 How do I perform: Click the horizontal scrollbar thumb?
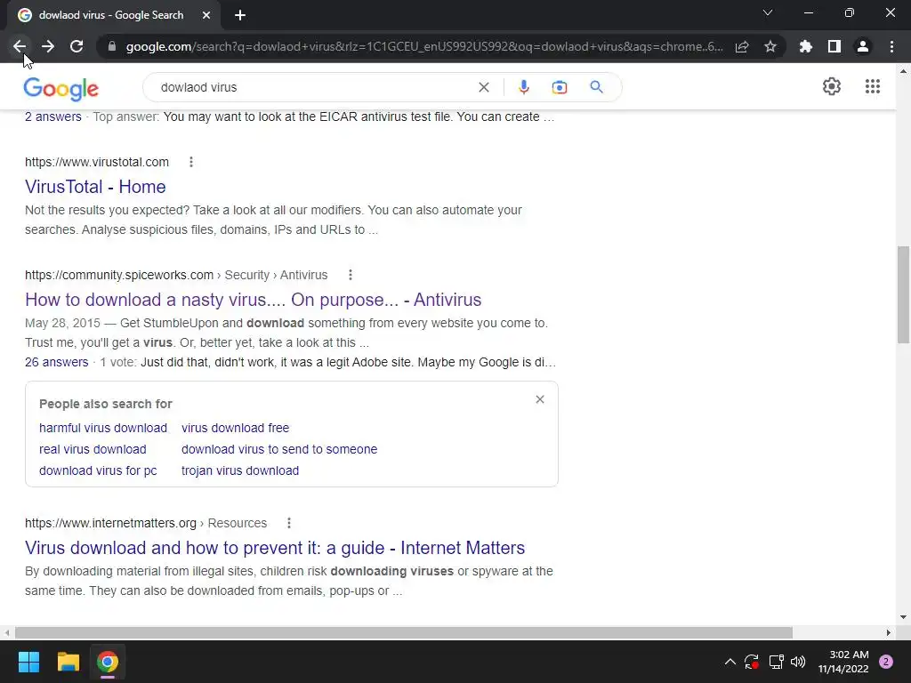tap(404, 632)
